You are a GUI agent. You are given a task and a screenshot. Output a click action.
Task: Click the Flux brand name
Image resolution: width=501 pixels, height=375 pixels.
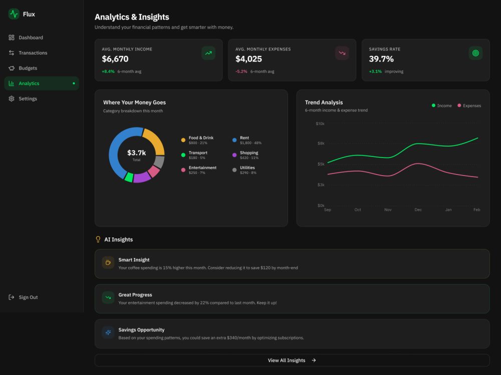tap(29, 14)
